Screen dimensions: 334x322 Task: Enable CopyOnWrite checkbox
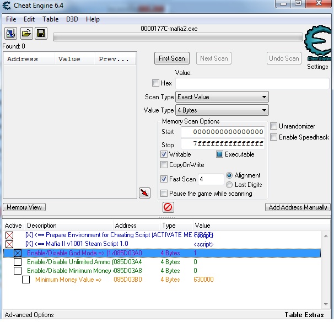[x=164, y=165]
